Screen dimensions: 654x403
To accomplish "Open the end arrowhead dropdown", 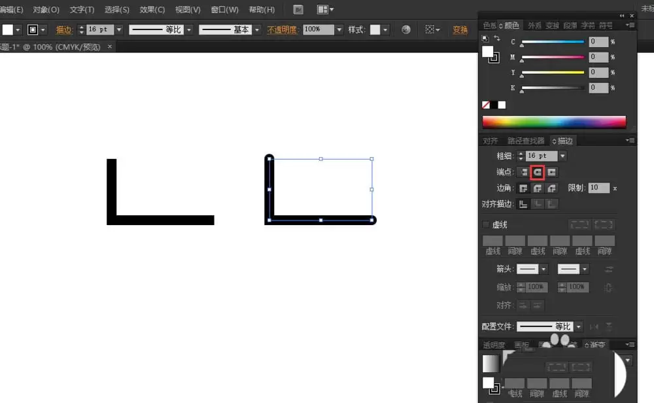I will point(584,270).
